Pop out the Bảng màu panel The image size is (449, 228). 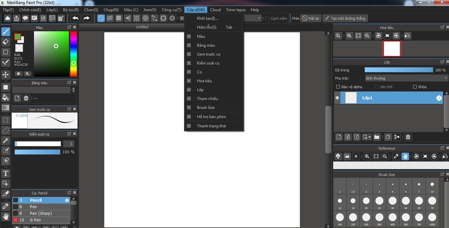coord(69,82)
